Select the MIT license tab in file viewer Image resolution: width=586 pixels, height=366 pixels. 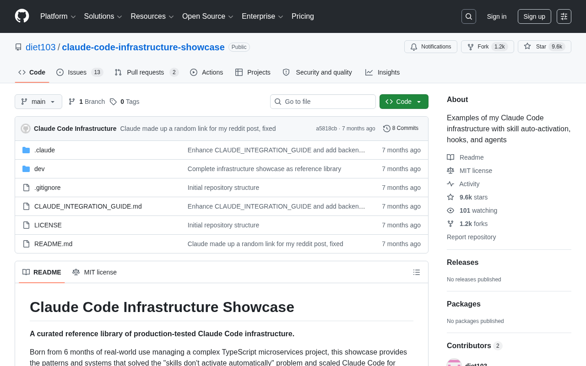95,272
